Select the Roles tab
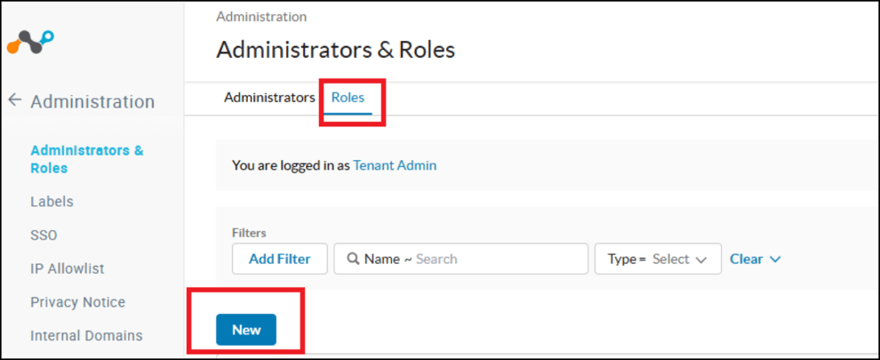This screenshot has width=880, height=360. pos(348,97)
